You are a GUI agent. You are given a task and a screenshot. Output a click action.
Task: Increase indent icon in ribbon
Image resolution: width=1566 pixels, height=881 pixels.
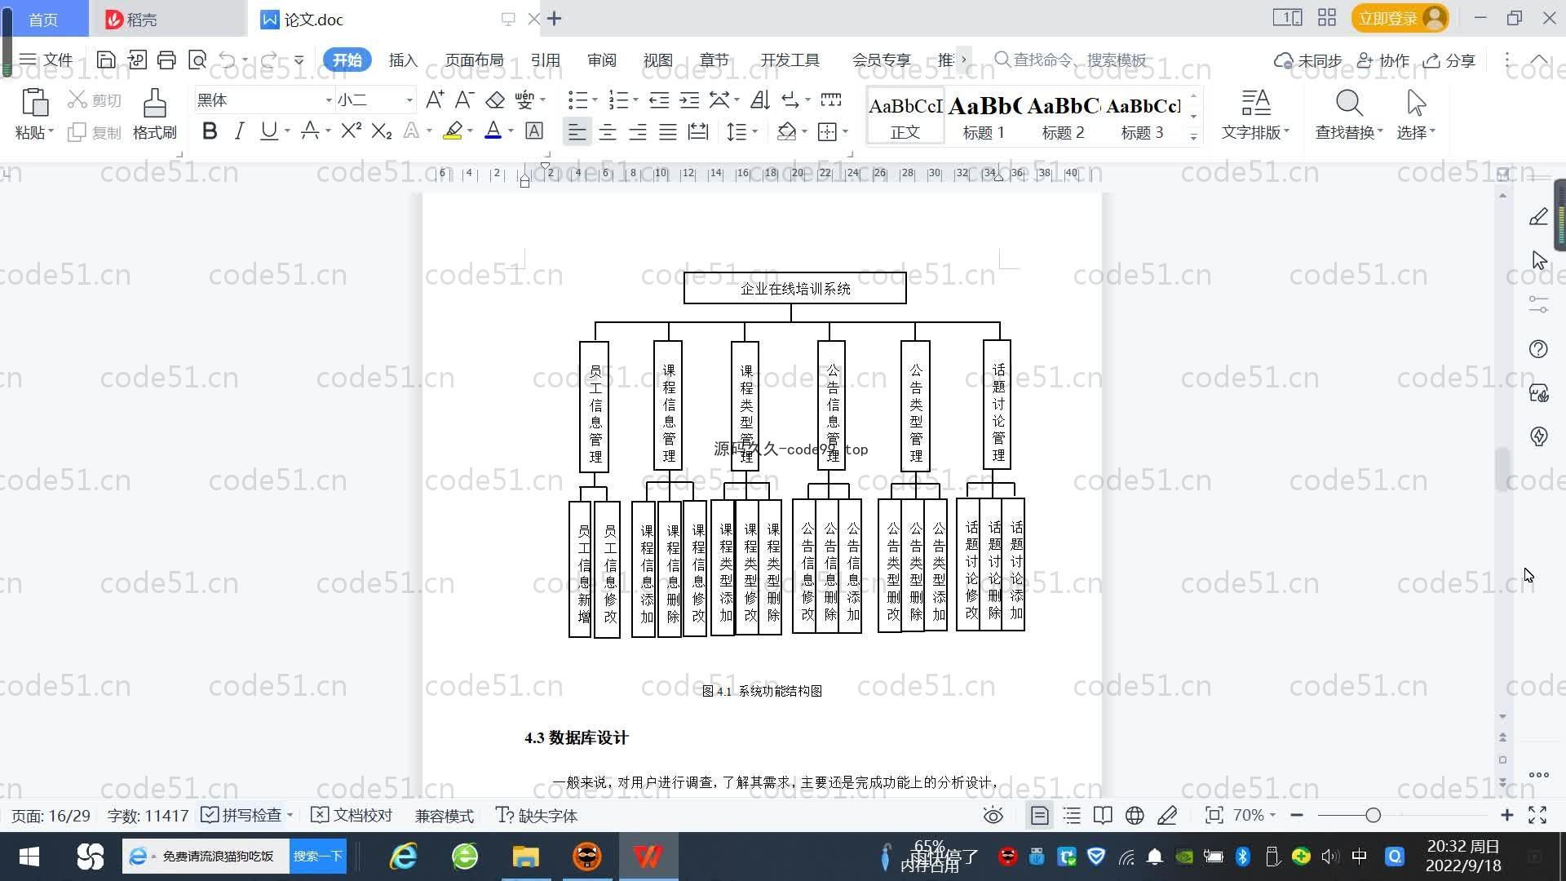[689, 100]
